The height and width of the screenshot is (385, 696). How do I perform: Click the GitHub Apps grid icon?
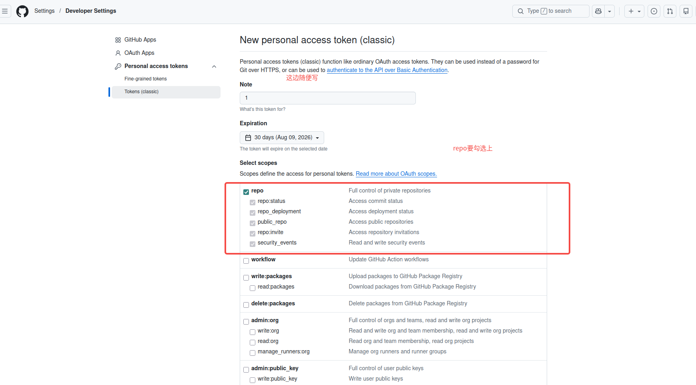point(118,40)
